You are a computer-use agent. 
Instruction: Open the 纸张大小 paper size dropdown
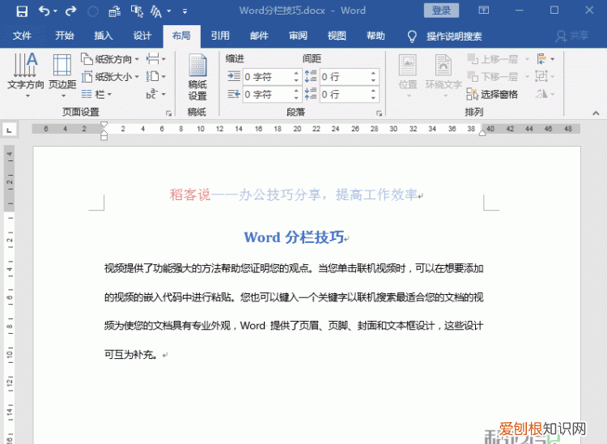click(110, 76)
